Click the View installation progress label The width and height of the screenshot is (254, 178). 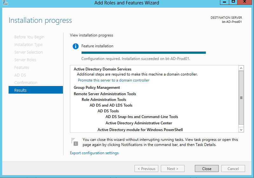[x=92, y=35]
